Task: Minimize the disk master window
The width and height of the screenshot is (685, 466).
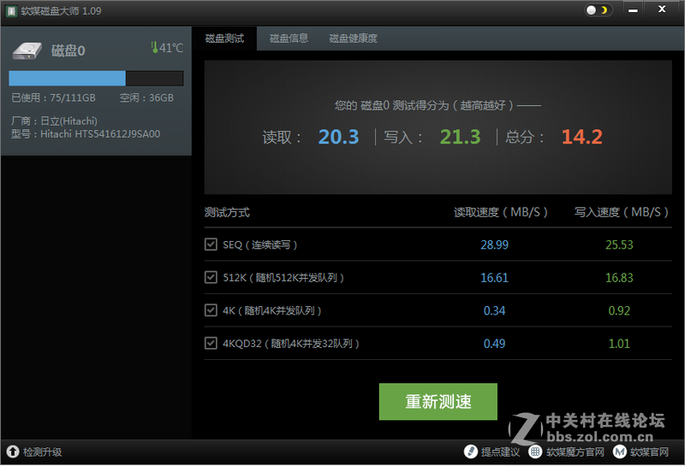Action: pos(633,10)
